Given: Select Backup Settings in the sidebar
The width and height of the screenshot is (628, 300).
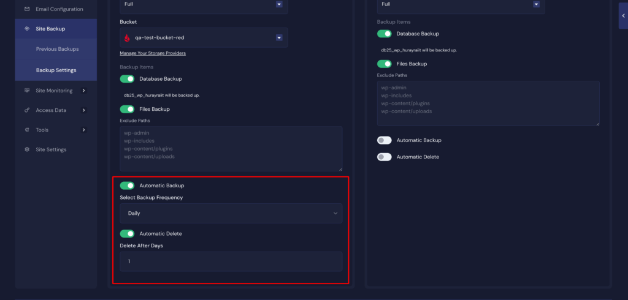Looking at the screenshot, I should pos(56,70).
